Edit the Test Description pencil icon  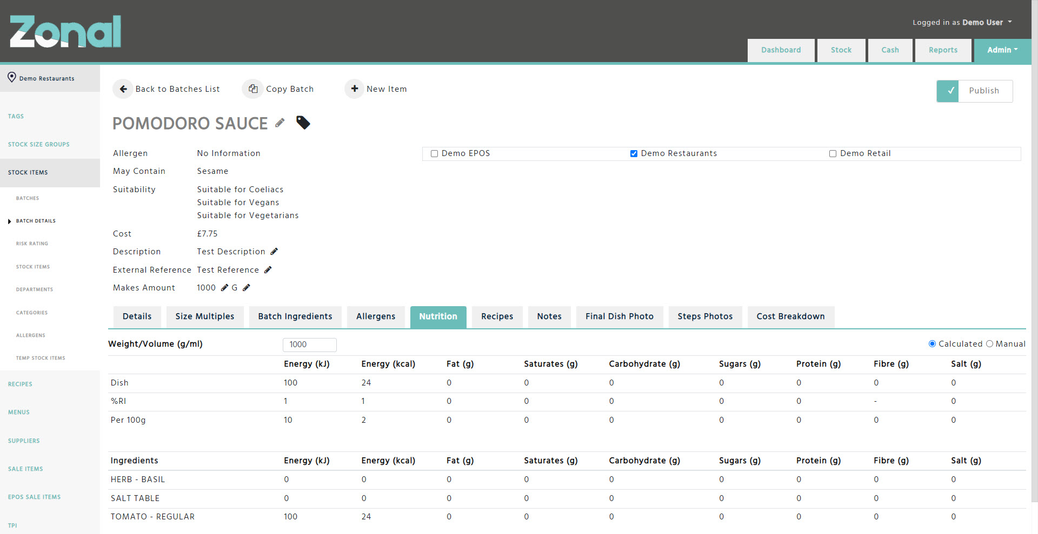pos(274,251)
